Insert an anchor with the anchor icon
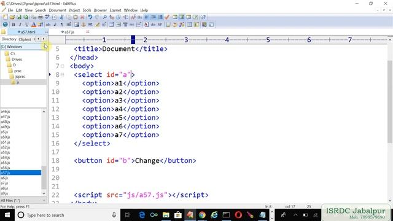Screen dimensions: 393x221 (x=84, y=25)
